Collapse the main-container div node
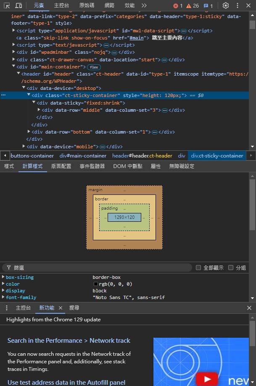 [14, 66]
